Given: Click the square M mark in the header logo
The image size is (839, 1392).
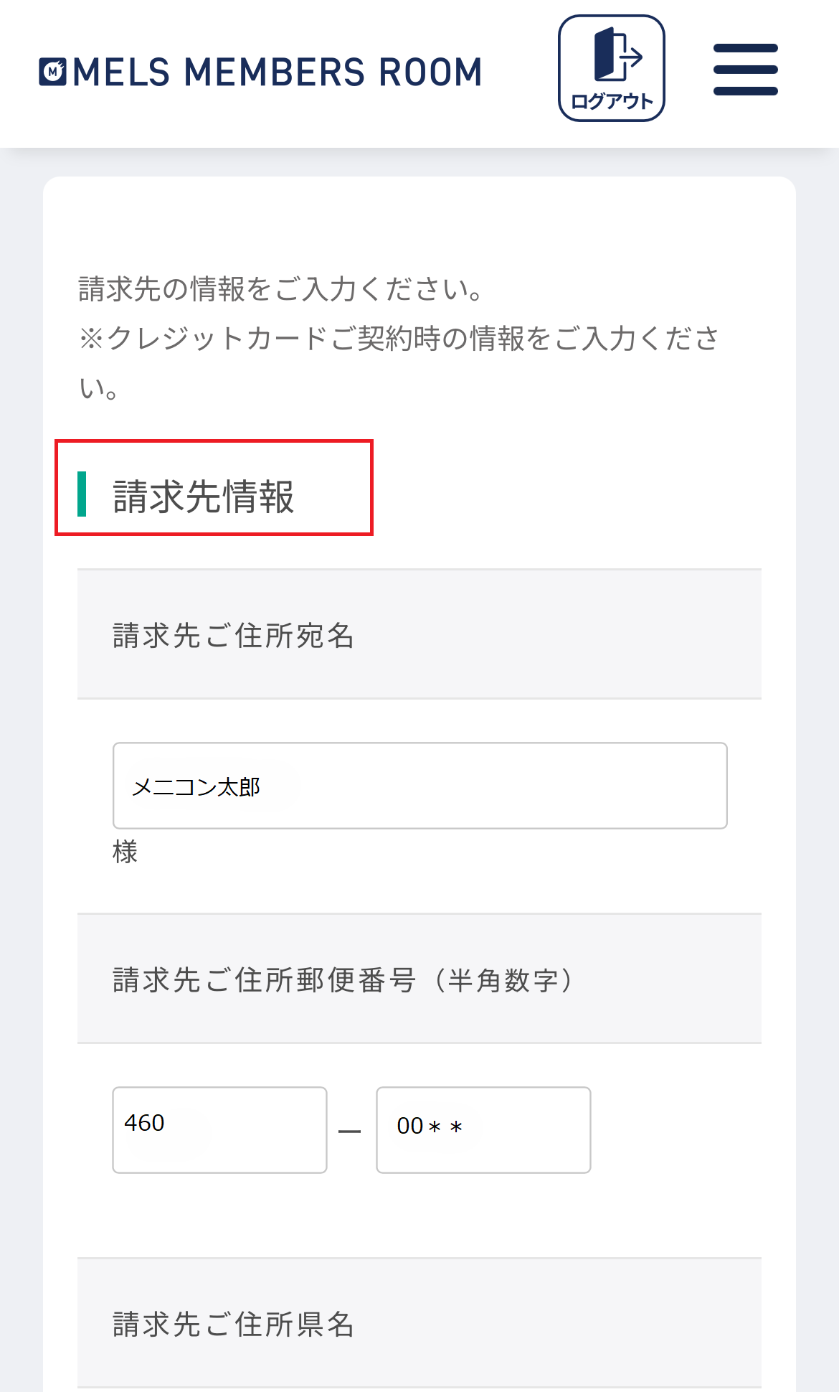Looking at the screenshot, I should coord(54,70).
